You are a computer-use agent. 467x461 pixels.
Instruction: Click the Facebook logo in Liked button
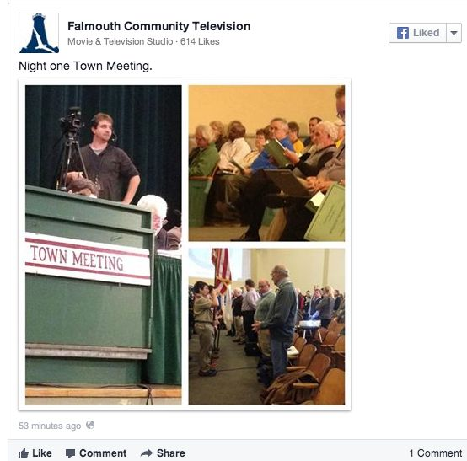(x=403, y=33)
